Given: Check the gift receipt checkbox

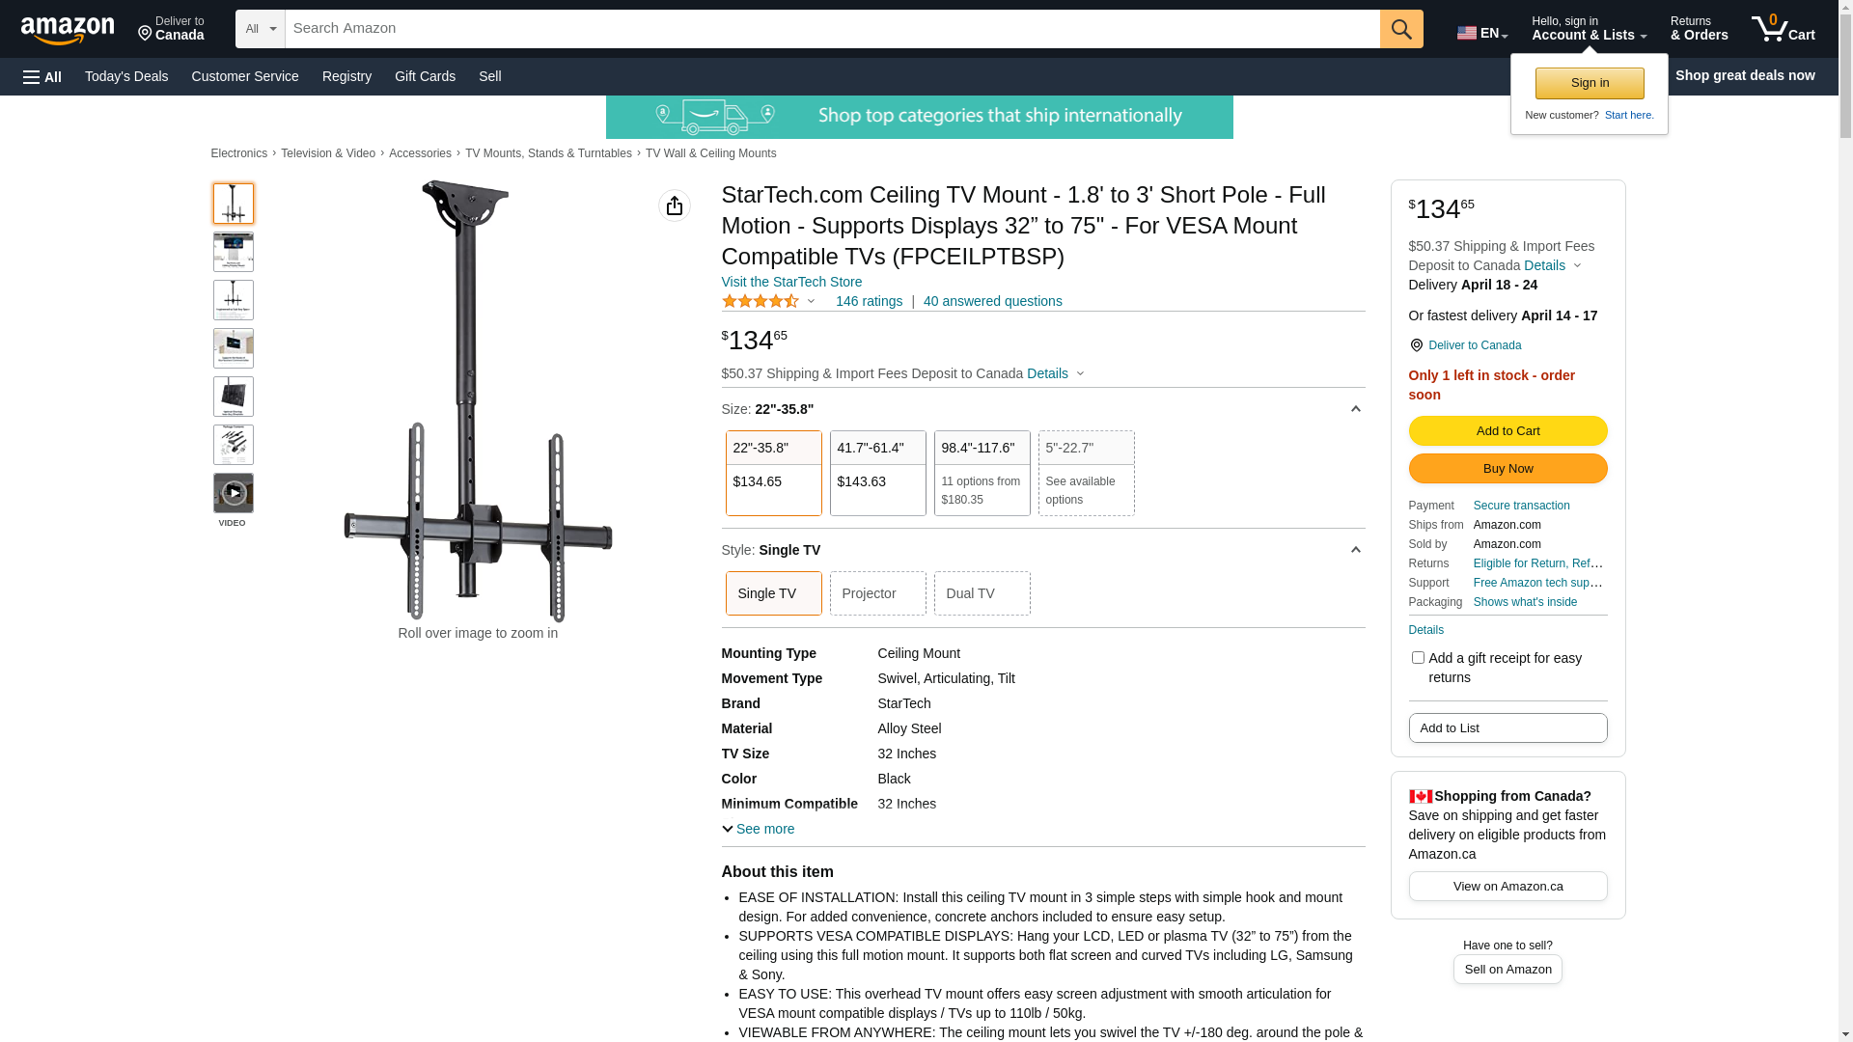Looking at the screenshot, I should (1418, 658).
